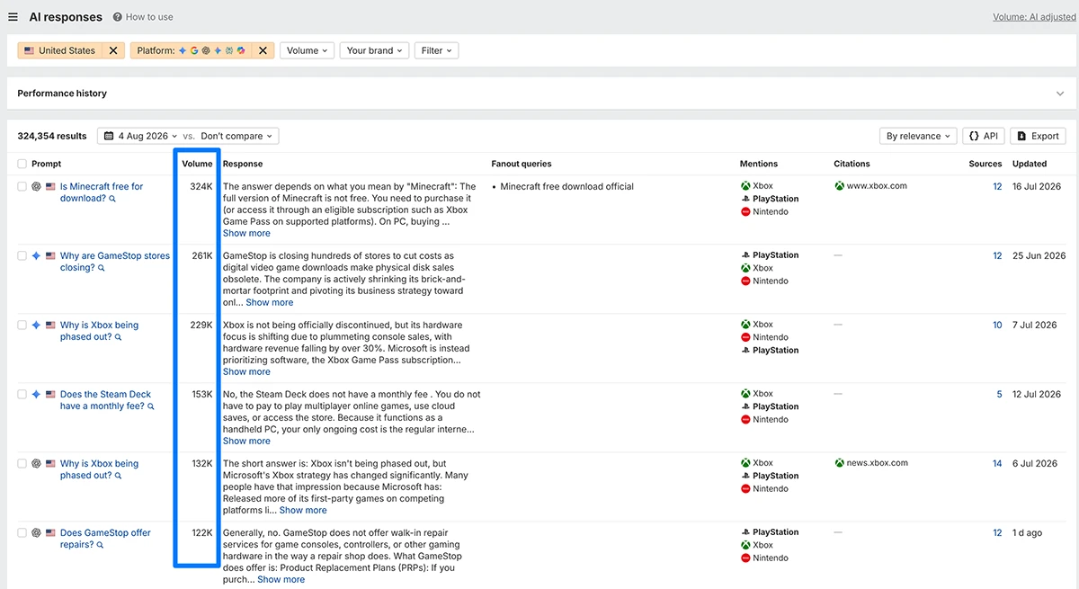Click magnifier icon beside GameStop stores closing prompt
The image size is (1079, 589).
pos(102,268)
